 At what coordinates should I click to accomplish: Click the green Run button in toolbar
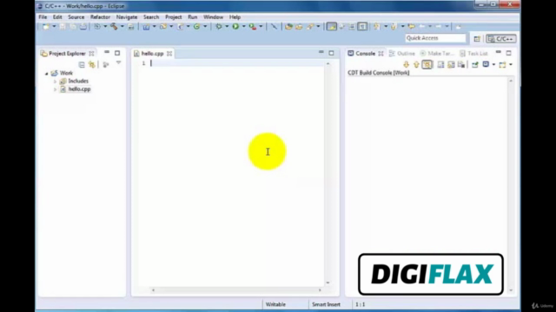coord(235,27)
